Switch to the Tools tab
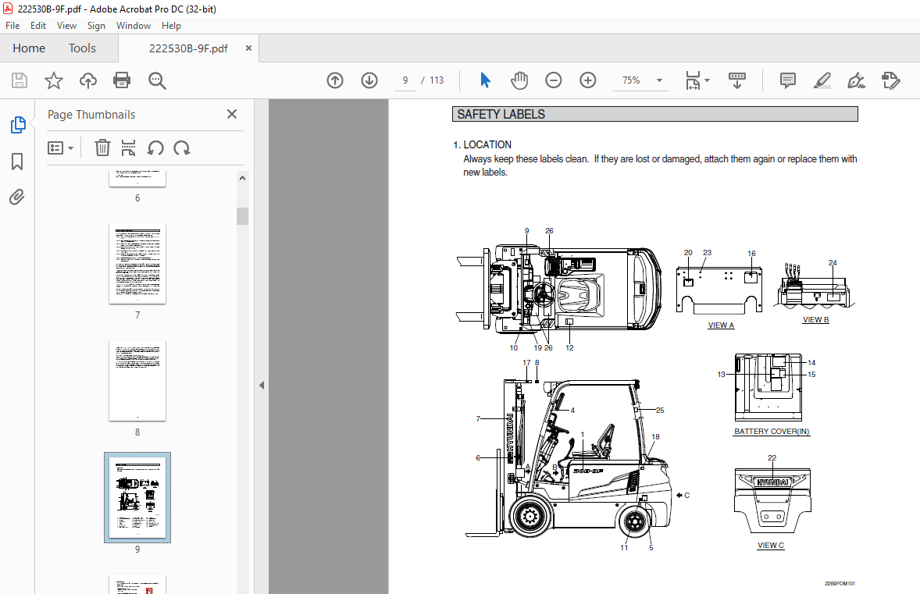The image size is (920, 594). click(82, 48)
